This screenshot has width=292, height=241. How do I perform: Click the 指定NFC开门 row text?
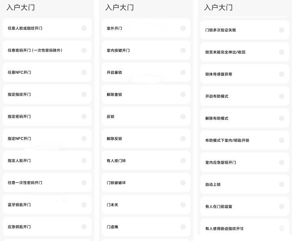coord(19,139)
